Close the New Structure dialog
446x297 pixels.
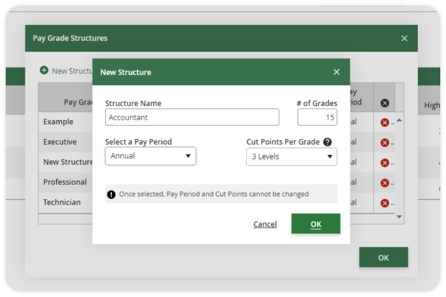click(336, 72)
